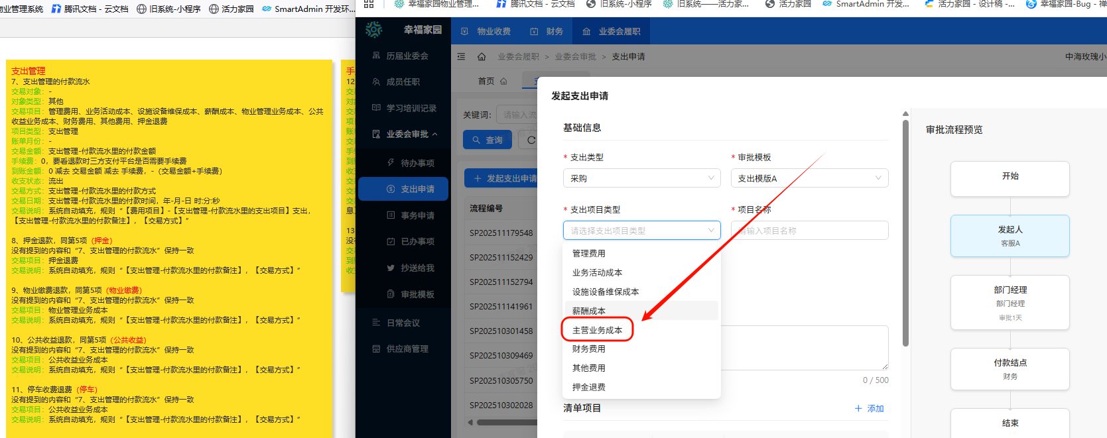Switch to 财务 top module
The image size is (1107, 438).
[x=547, y=31]
